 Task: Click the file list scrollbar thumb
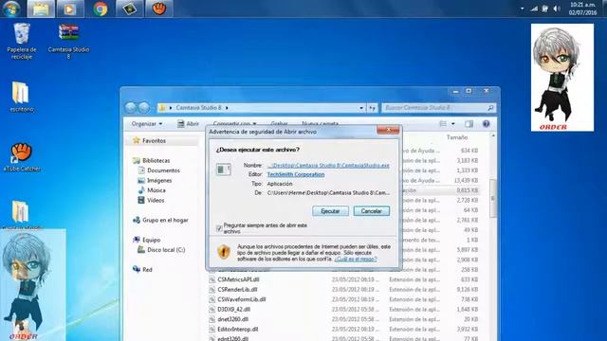click(x=493, y=198)
